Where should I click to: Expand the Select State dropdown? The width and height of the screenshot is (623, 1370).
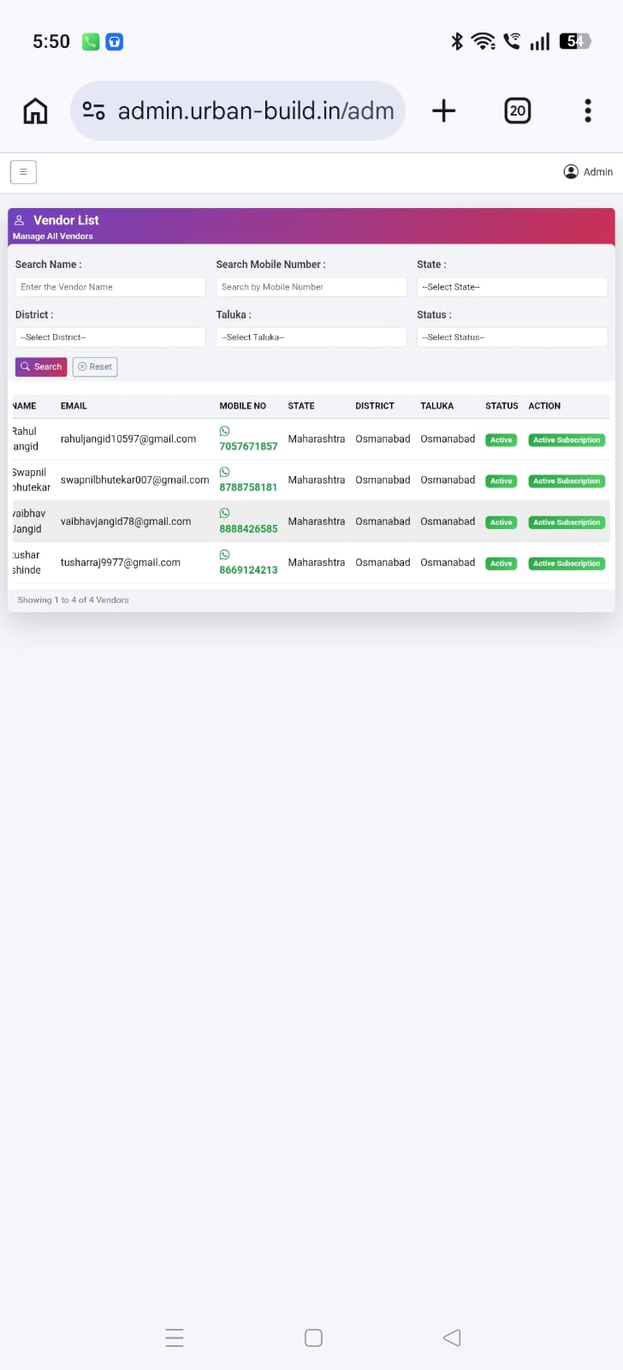[512, 287]
